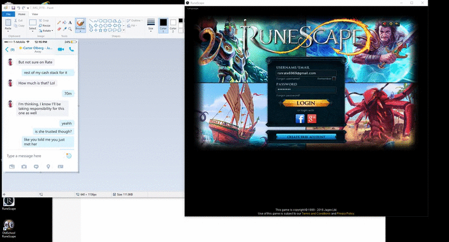
Task: Click the Save icon in Paint's quick access toolbar
Action: coord(13,8)
